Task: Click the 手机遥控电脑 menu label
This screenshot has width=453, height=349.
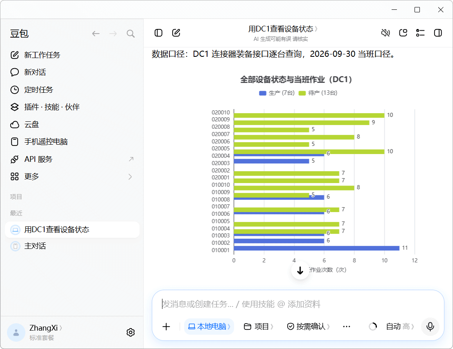Action: click(46, 142)
